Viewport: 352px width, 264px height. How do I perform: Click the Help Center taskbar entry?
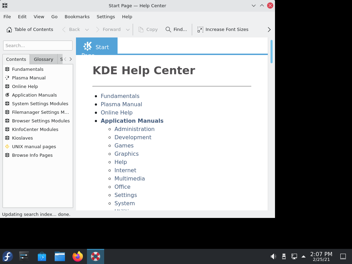tap(96, 256)
